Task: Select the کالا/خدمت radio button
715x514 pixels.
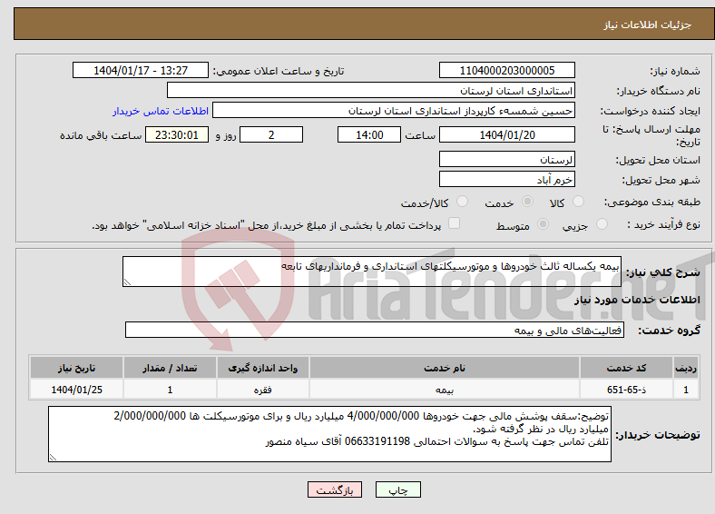Action: [x=463, y=202]
